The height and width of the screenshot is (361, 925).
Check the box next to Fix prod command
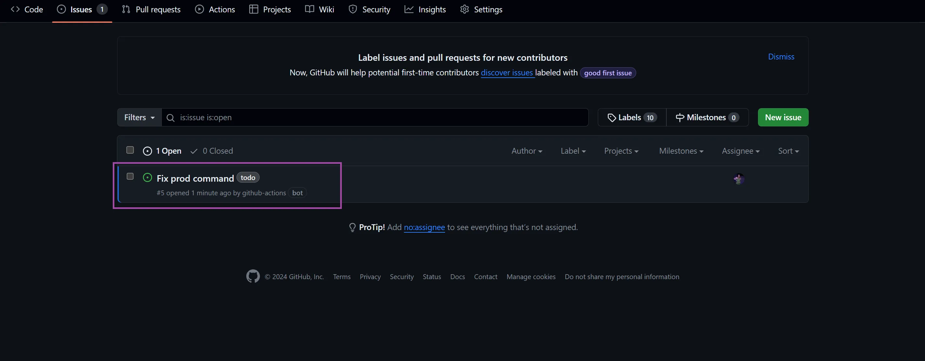pos(130,176)
